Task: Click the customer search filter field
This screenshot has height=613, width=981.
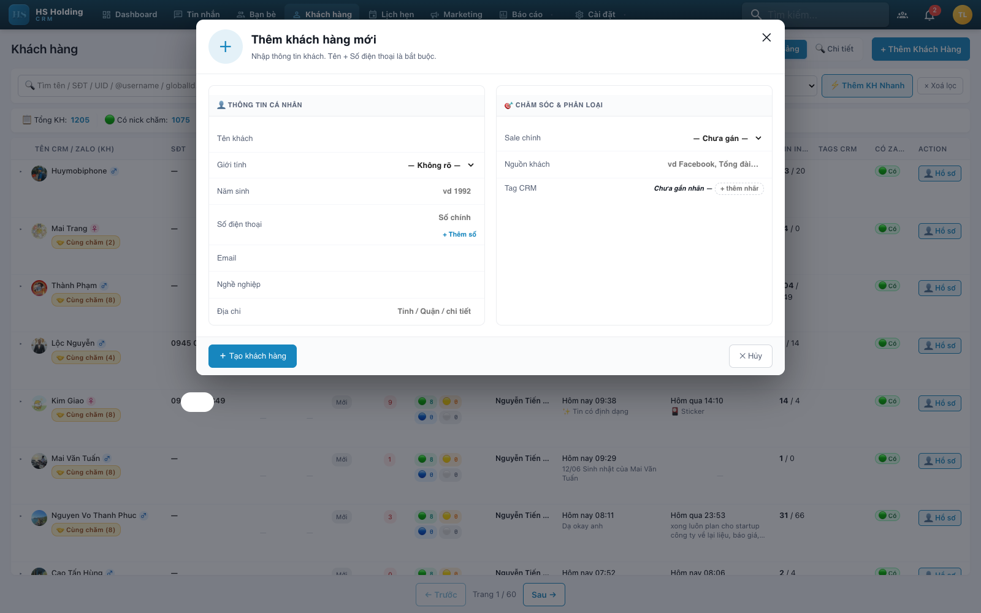Action: click(x=107, y=86)
